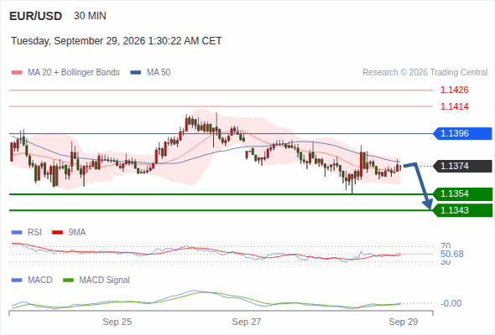Click the RSI legend color marker
The width and height of the screenshot is (495, 335).
tap(17, 233)
